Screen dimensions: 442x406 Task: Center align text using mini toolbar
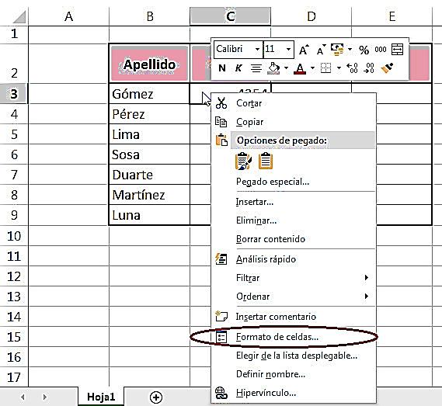point(256,68)
